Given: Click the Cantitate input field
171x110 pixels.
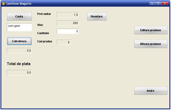Looking at the screenshot, I should tap(68, 31).
